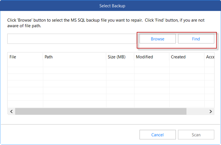221x145 pixels.
Task: Click the right scroll arrow of file list
Action: pos(210,111)
